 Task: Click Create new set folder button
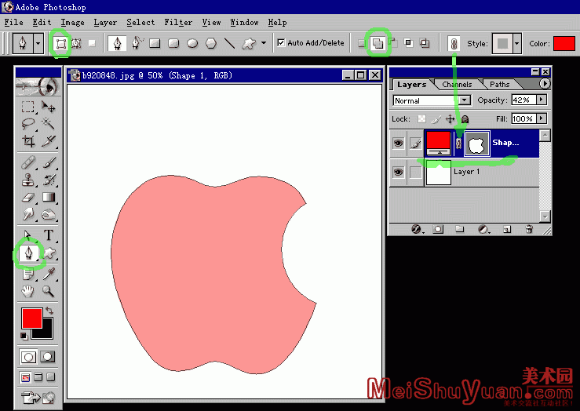coord(459,230)
